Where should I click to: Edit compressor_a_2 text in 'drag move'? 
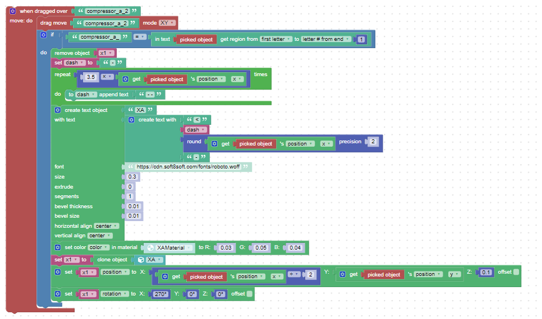tap(106, 23)
